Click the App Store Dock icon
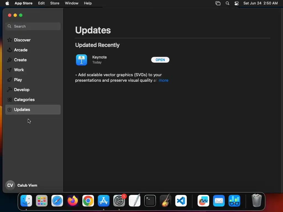 104,201
